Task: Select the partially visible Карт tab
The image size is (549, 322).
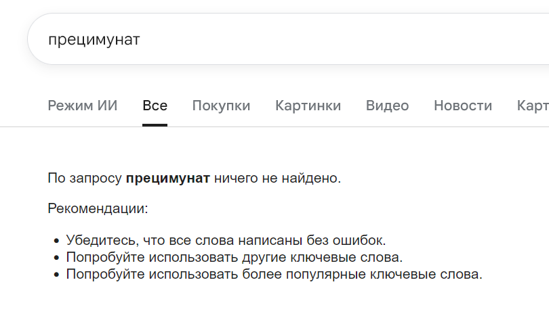Action: click(x=533, y=106)
